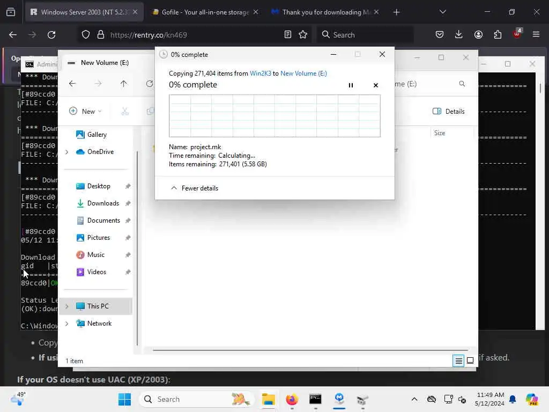Open the Pocket save icon

pos(440,35)
